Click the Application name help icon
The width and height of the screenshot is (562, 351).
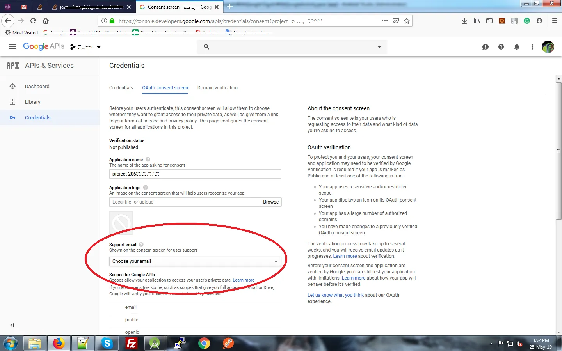coord(148,159)
